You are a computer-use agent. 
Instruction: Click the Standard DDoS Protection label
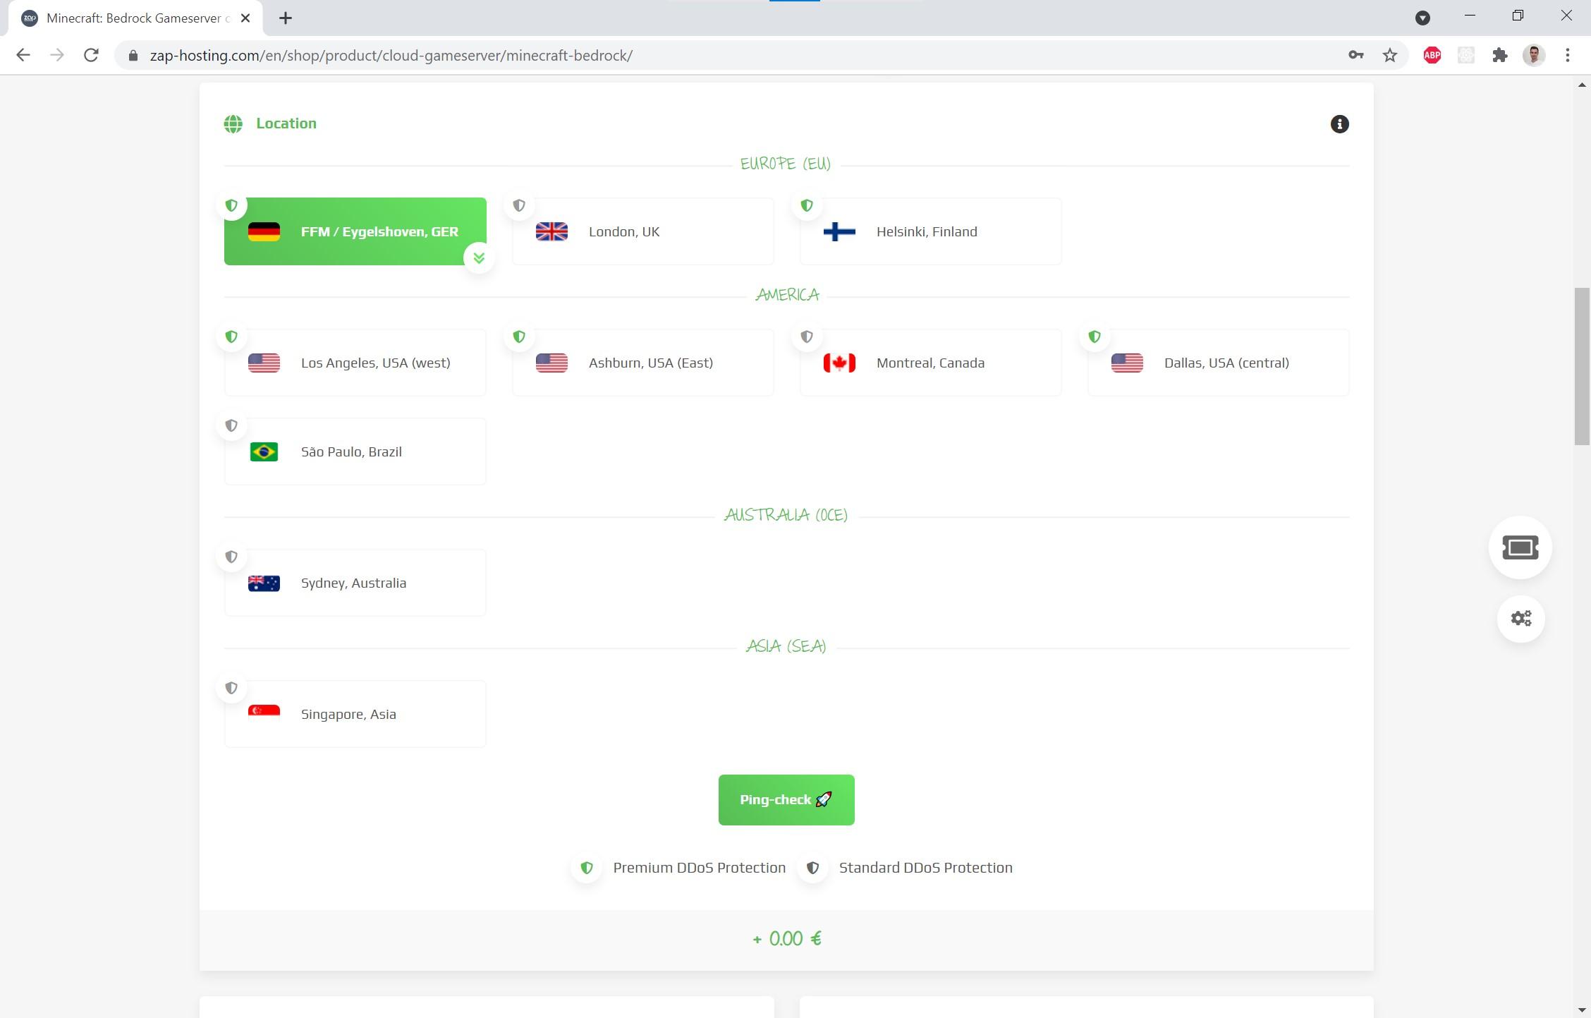(x=925, y=868)
